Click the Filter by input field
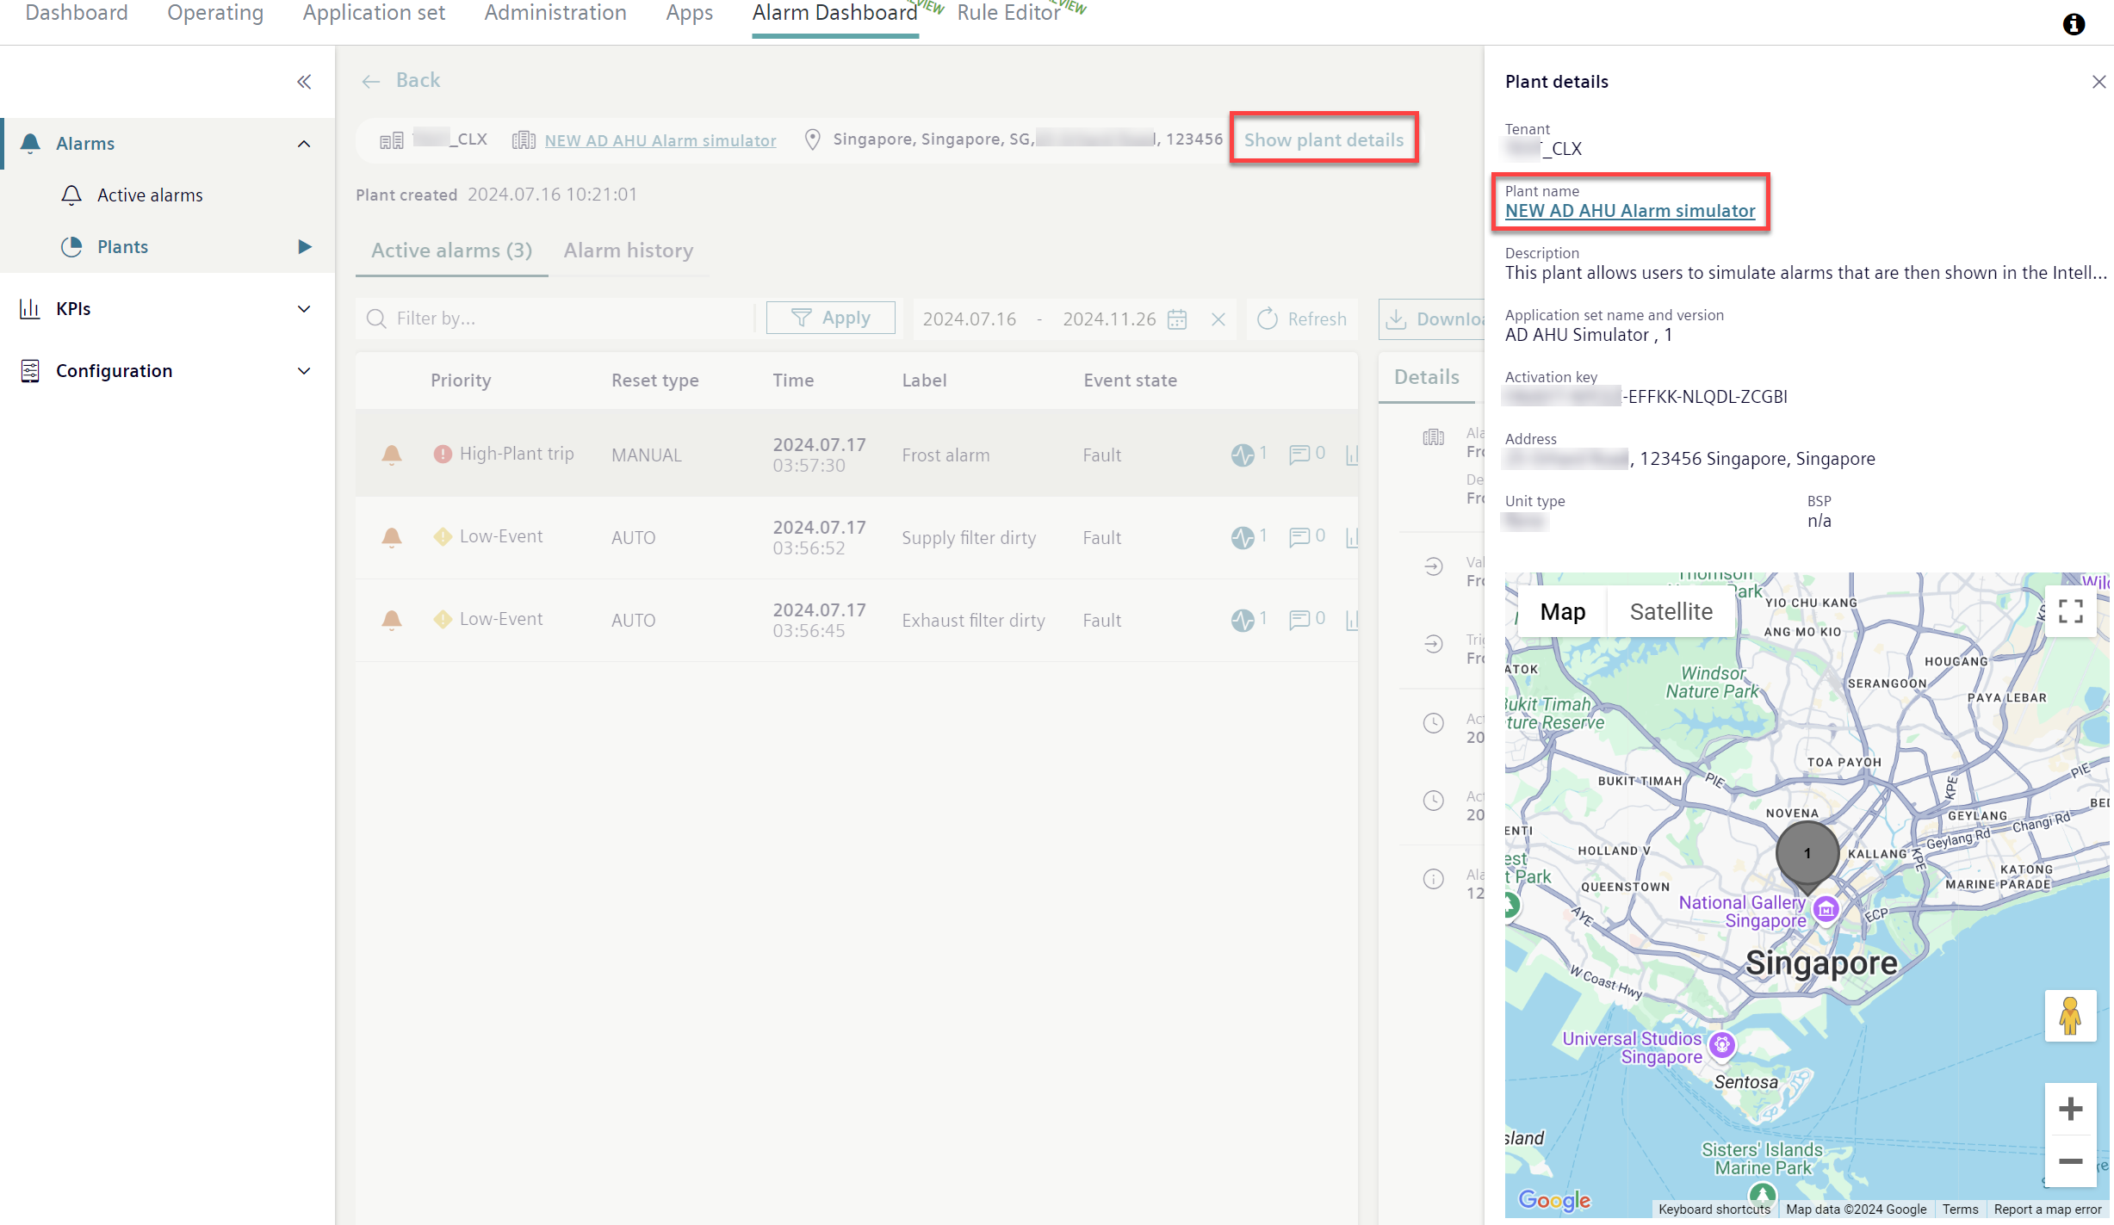 coord(555,319)
